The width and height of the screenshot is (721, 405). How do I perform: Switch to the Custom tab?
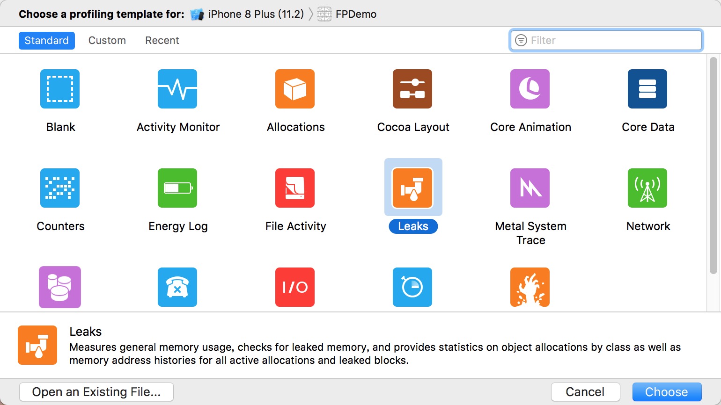point(107,41)
